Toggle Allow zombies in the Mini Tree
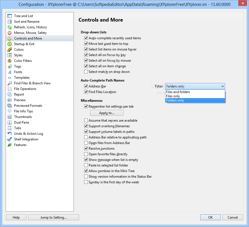The width and height of the screenshot is (249, 227). (86, 171)
